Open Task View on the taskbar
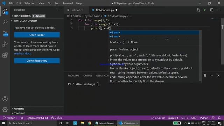Viewport: 224px width, 126px height. 68,123
